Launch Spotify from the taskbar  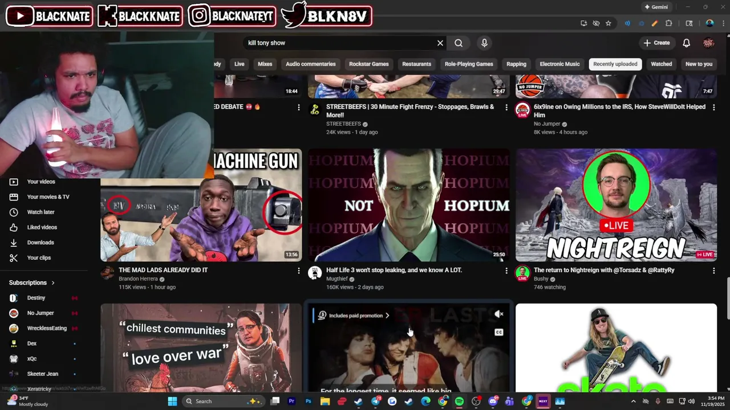[x=459, y=401]
